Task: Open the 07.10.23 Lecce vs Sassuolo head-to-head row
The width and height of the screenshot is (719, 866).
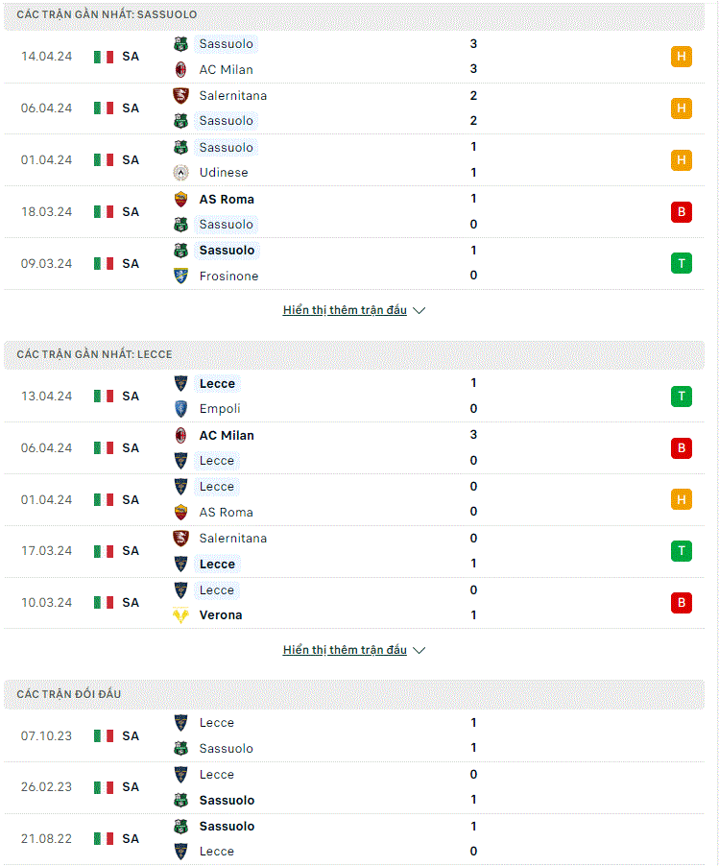Action: (354, 735)
